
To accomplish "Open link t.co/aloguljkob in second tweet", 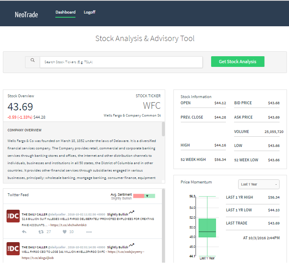I will click(x=38, y=258).
